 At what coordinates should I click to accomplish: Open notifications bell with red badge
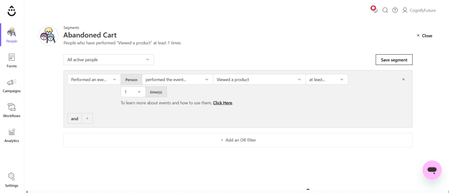point(374,10)
